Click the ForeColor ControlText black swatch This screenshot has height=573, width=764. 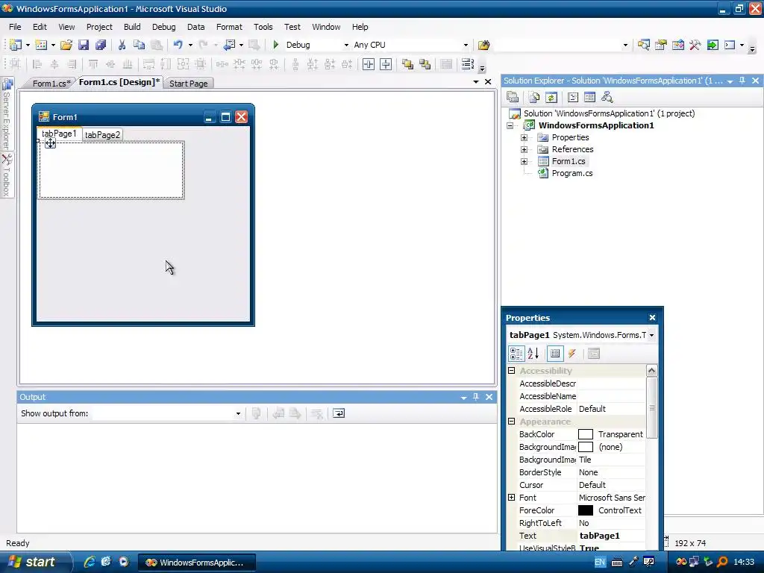[585, 510]
